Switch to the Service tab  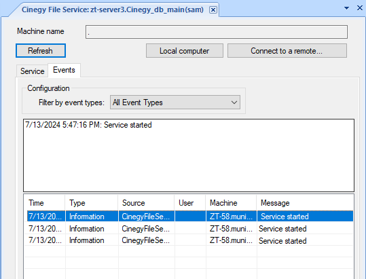[32, 71]
